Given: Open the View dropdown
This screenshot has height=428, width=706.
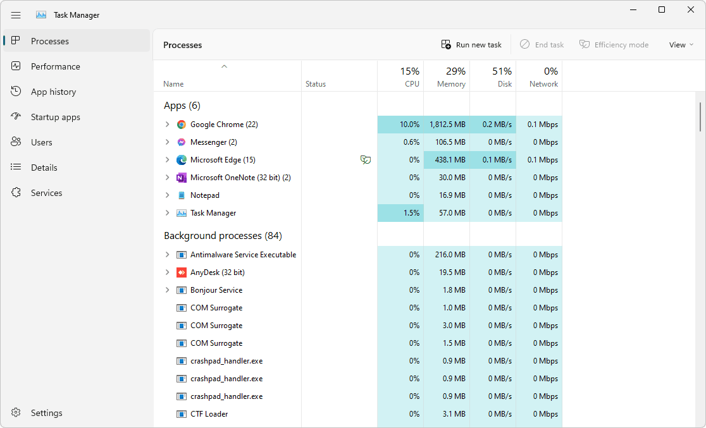Looking at the screenshot, I should coord(681,44).
